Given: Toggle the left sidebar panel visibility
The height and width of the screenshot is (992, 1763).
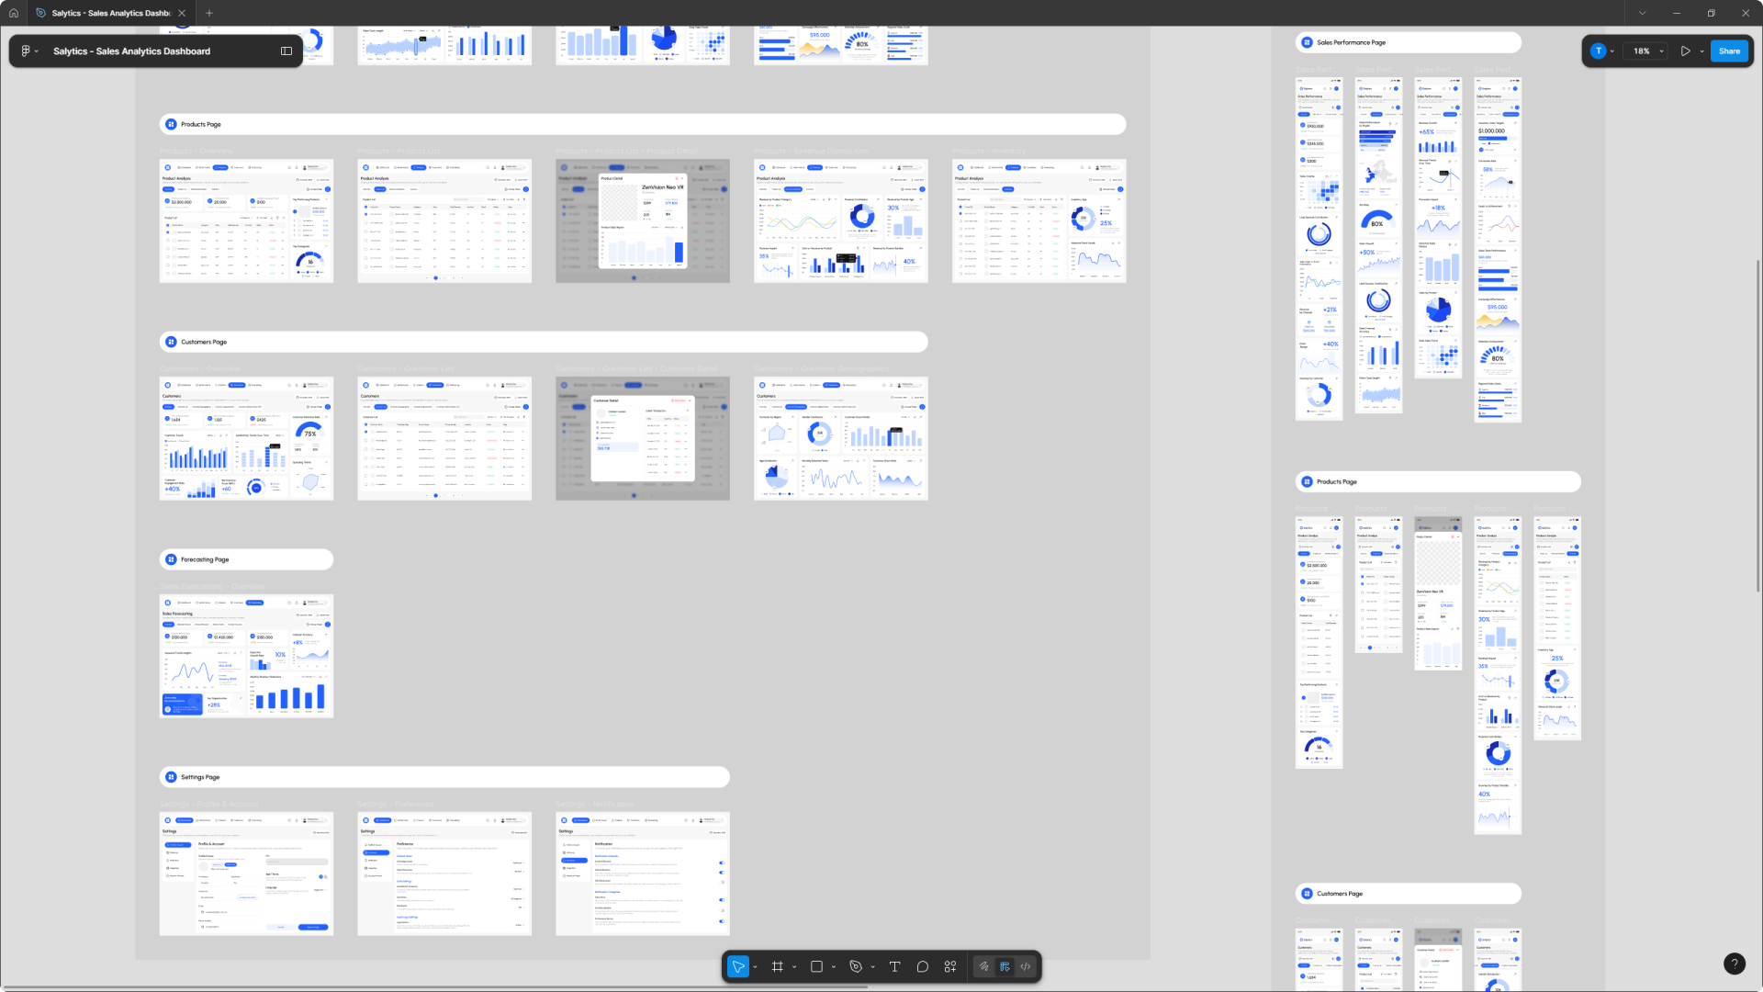Looking at the screenshot, I should tap(286, 51).
